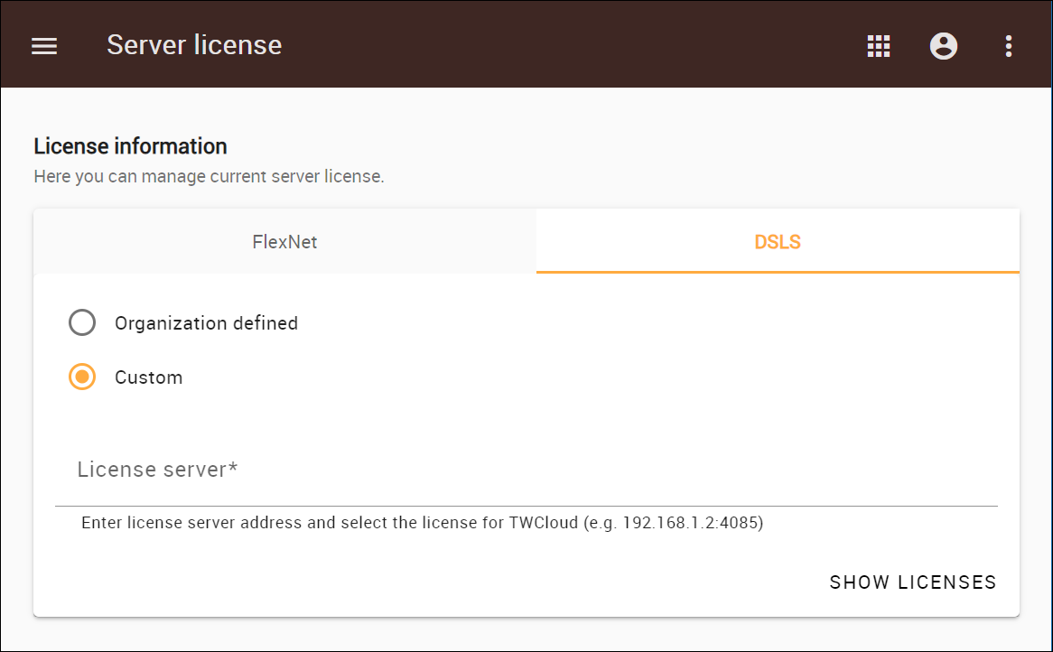
Task: Click the 'Server license' page title
Action: pos(194,45)
